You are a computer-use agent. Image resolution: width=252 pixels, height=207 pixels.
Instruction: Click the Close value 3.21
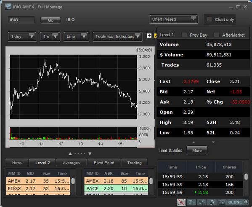[235, 81]
